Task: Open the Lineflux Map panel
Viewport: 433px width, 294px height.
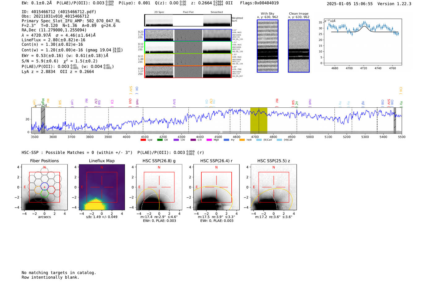Action: click(102, 187)
